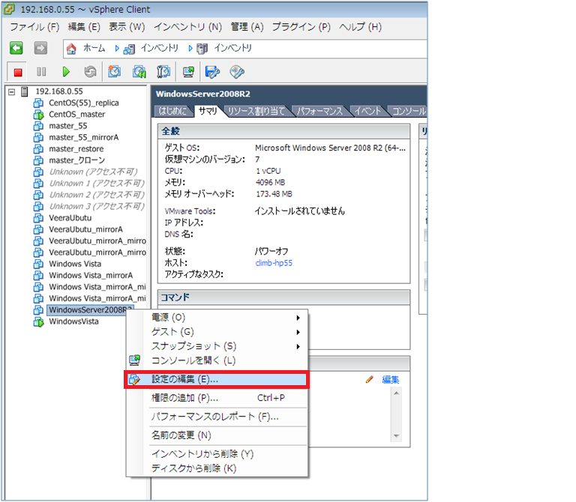Switch to the サマリ tab
Viewport: 576px width, 502px height.
point(208,111)
